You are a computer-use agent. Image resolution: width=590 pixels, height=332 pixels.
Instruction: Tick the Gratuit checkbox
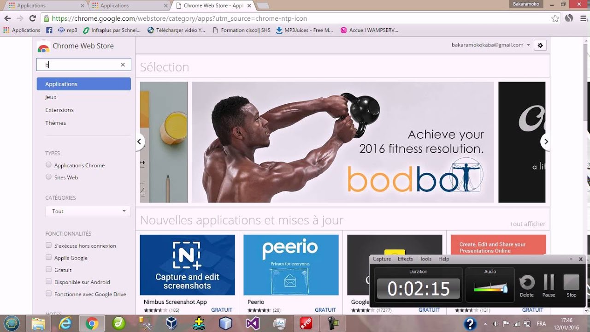[48, 269]
